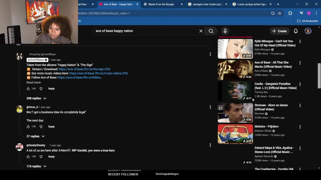Viewport: 321px width, 180px height.
Task: Open the ace-of-base follow link
Action: [x=79, y=77]
